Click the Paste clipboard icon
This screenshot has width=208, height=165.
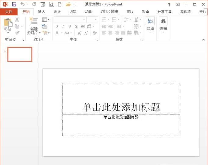[x=8, y=23]
